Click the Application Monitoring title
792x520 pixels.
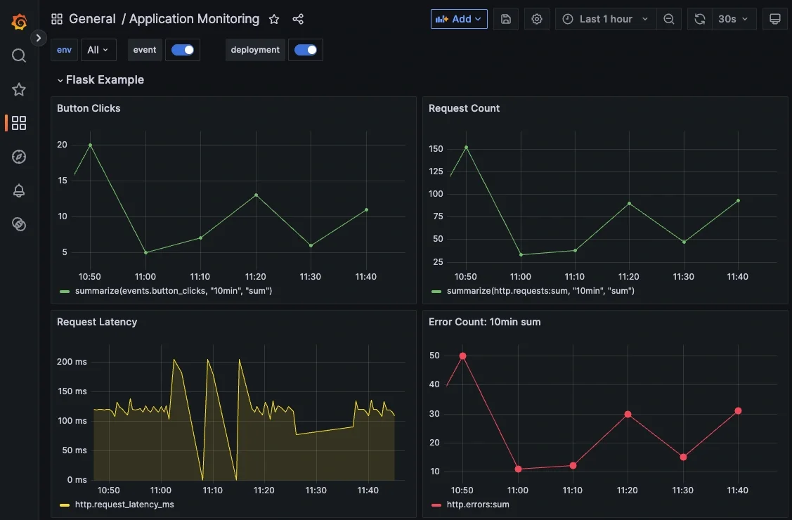(x=194, y=19)
